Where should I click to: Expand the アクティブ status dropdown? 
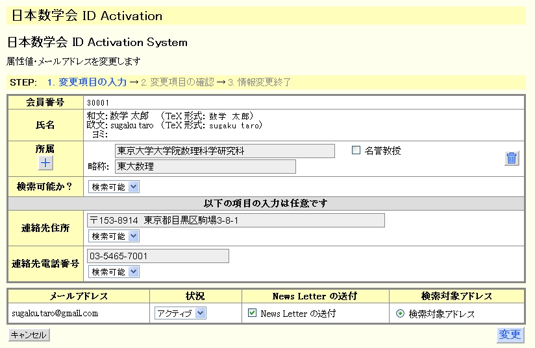(x=180, y=314)
